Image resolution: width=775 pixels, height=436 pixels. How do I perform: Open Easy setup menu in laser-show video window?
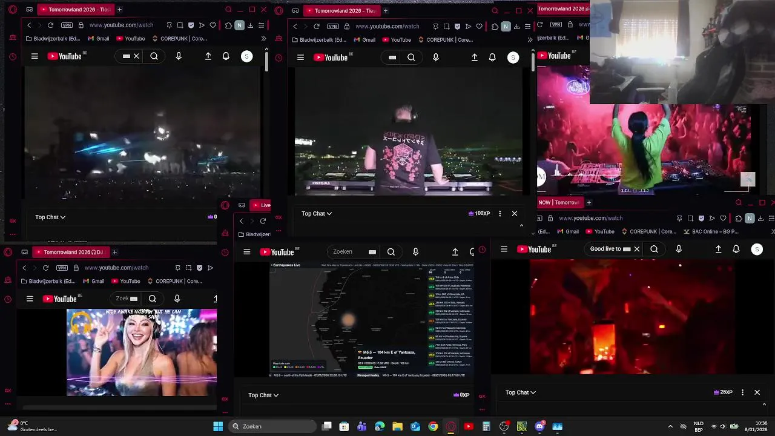coord(261,25)
